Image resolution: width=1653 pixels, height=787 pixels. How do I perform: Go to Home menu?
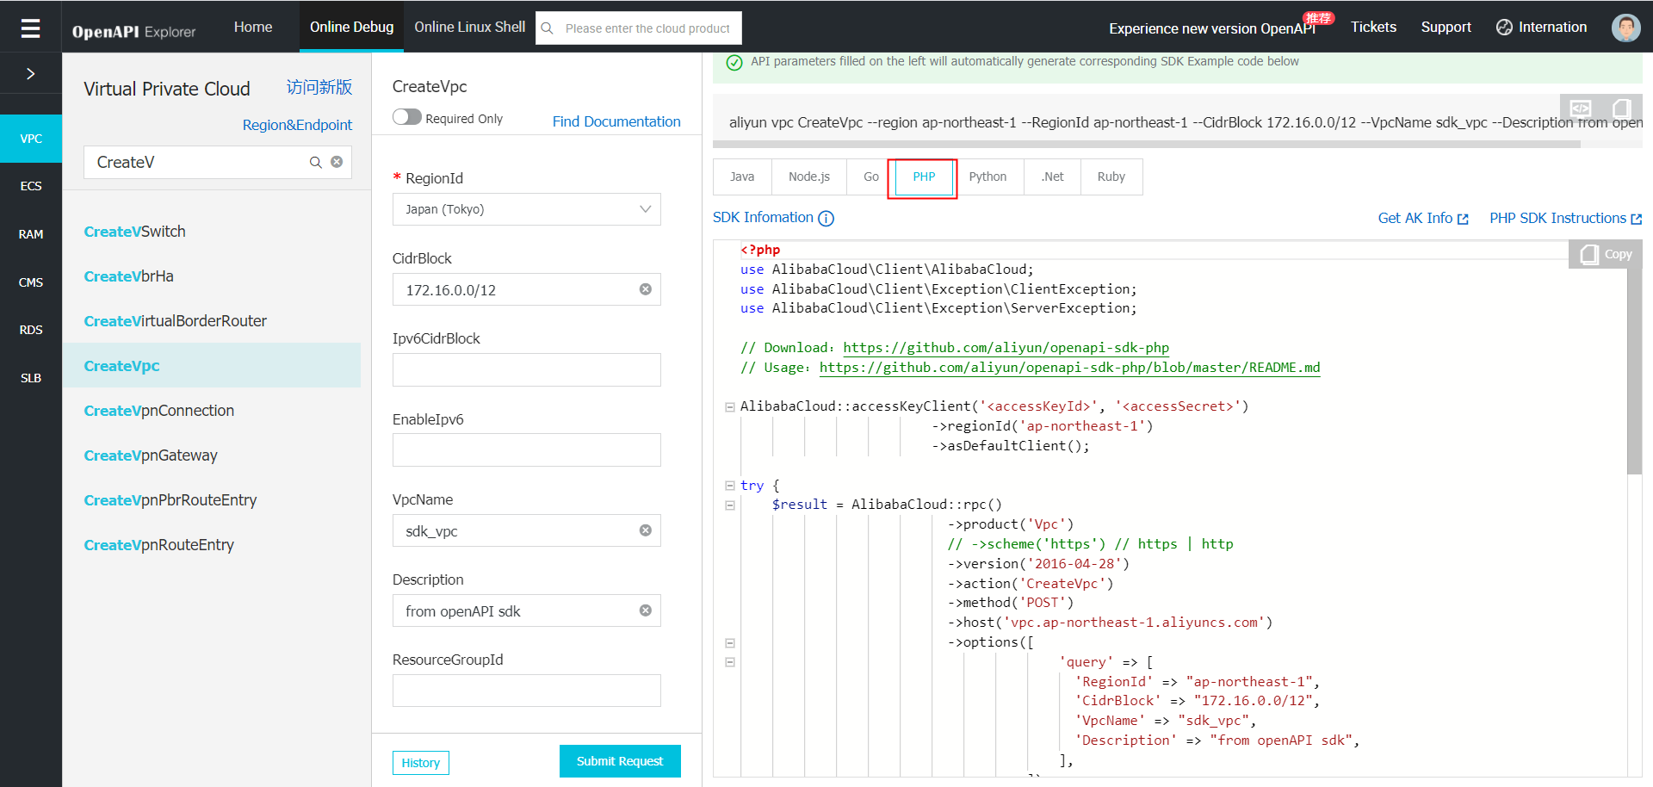pyautogui.click(x=253, y=27)
